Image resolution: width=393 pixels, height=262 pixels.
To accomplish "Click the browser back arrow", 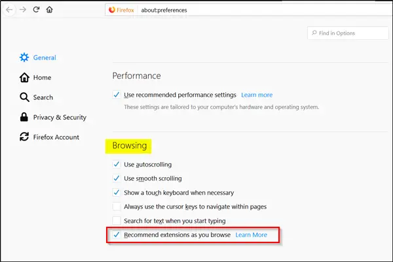I will click(8, 10).
